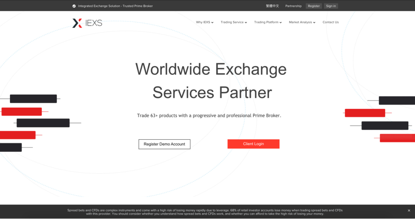415x219 pixels.
Task: Expand the Trading Platform dropdown arrow
Action: tap(281, 22)
